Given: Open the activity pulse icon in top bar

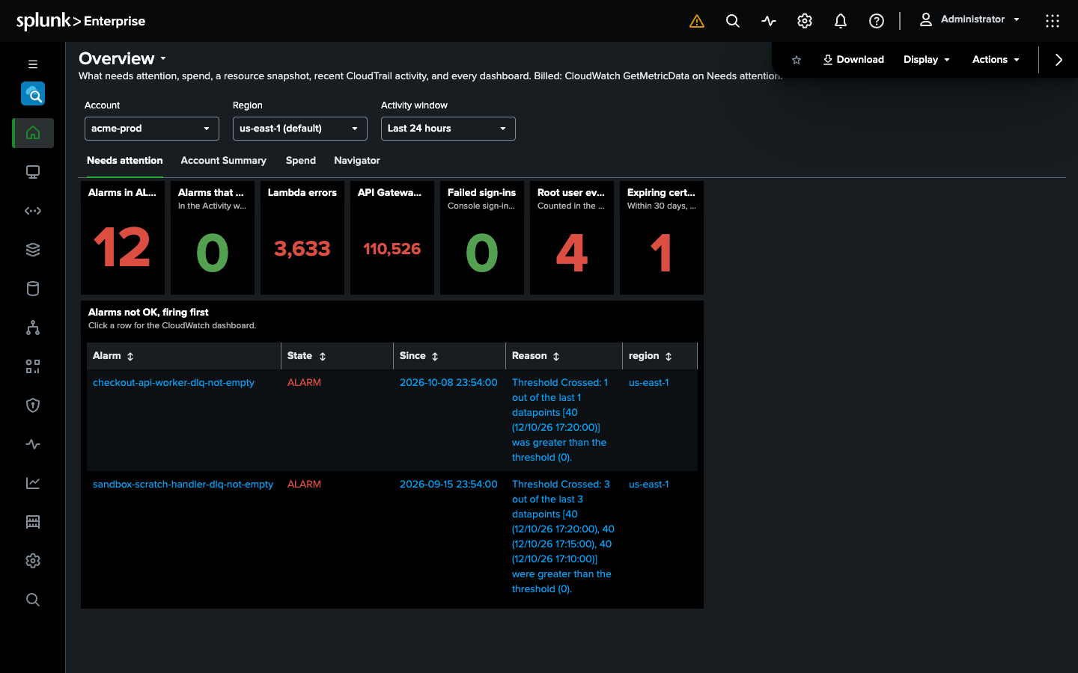Looking at the screenshot, I should click(x=769, y=21).
